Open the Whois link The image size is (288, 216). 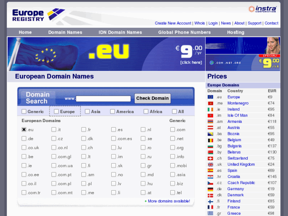coord(200,23)
